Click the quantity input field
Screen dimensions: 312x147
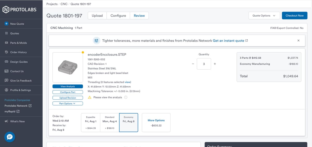204,64
